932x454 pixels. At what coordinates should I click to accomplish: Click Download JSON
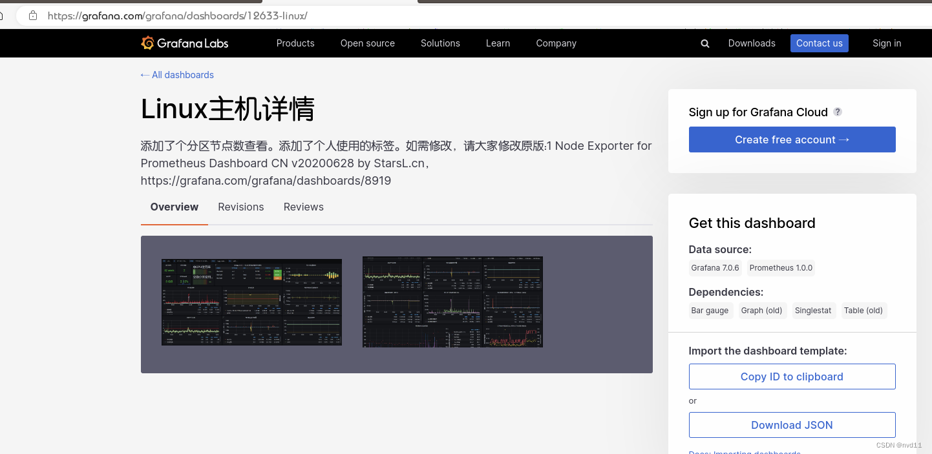pyautogui.click(x=792, y=425)
